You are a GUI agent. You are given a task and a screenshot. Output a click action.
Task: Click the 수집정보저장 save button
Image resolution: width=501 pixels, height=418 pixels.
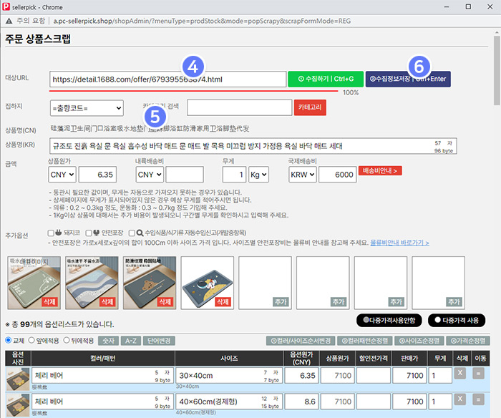pyautogui.click(x=408, y=78)
